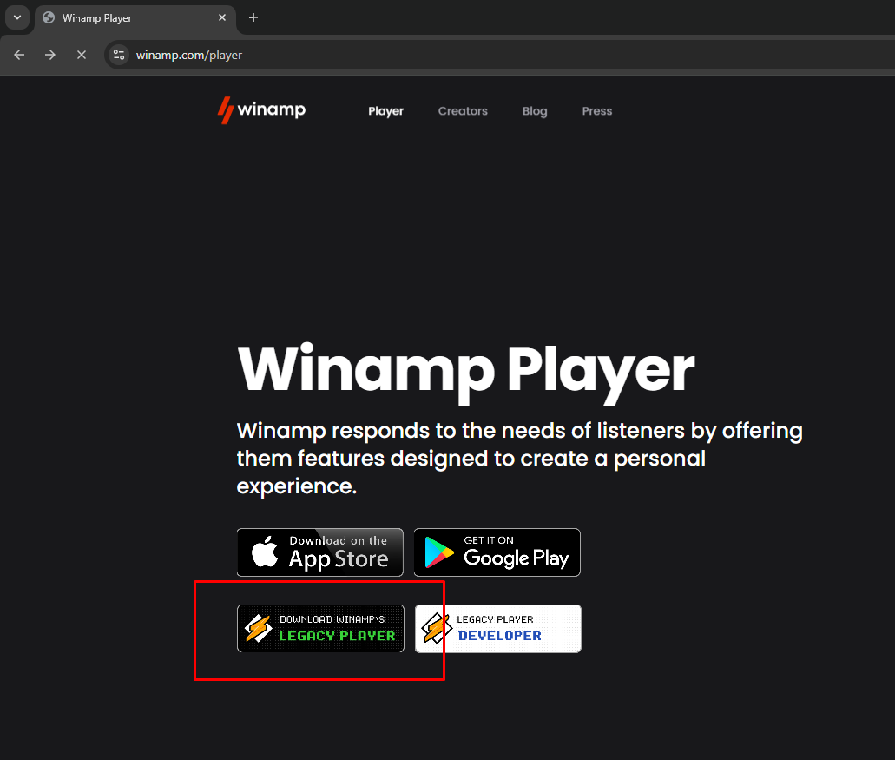Select the Winamp Player browser tab
The height and width of the screenshot is (760, 895).
[135, 17]
